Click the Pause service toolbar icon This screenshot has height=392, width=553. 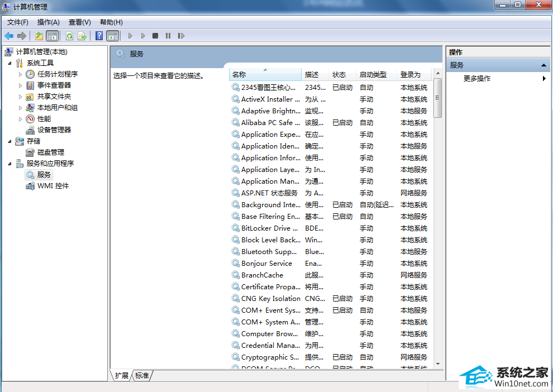coord(168,36)
